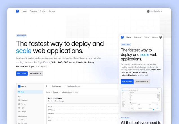Click the blue Get started button
This screenshot has height=124, width=179.
pyautogui.click(x=22, y=74)
